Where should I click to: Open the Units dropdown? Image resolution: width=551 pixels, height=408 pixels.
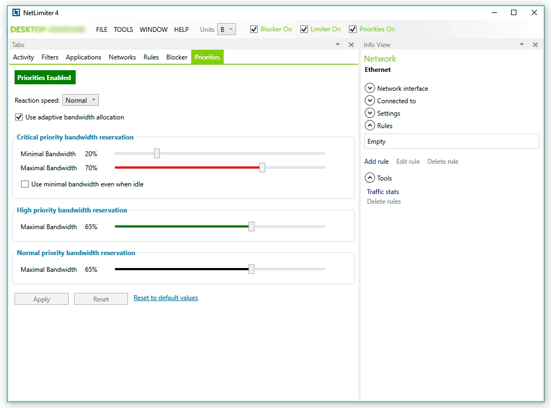click(226, 29)
